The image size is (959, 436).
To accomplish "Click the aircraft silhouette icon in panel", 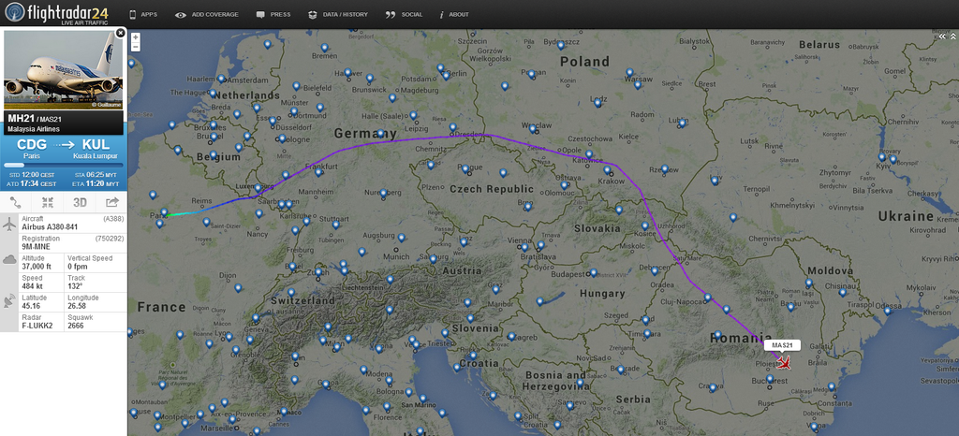I will 9,225.
